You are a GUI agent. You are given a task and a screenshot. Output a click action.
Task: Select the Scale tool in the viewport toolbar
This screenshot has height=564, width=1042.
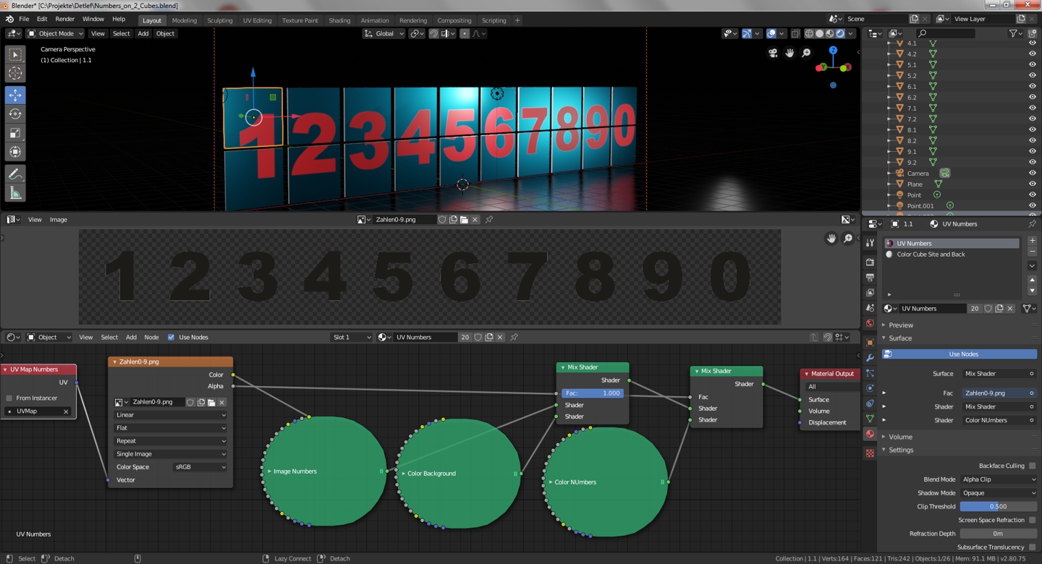(15, 133)
